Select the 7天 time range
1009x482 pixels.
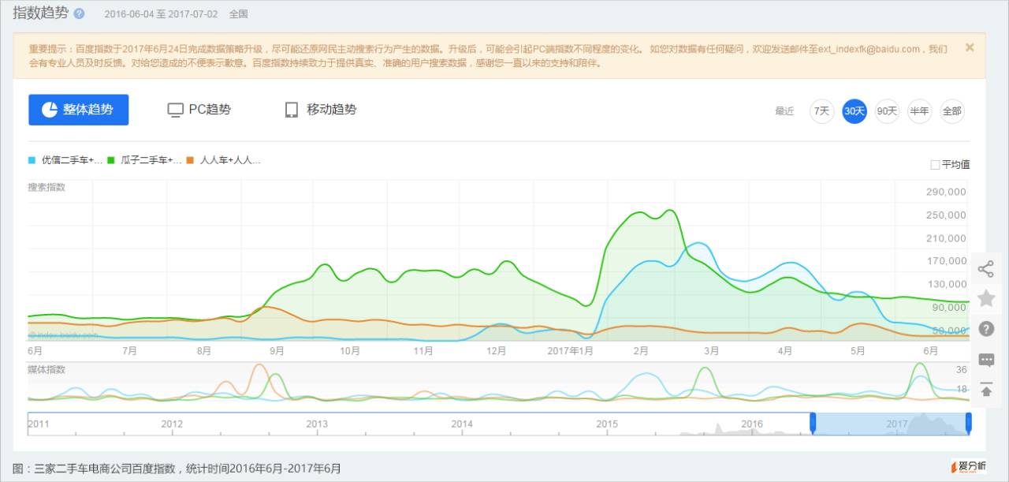821,111
